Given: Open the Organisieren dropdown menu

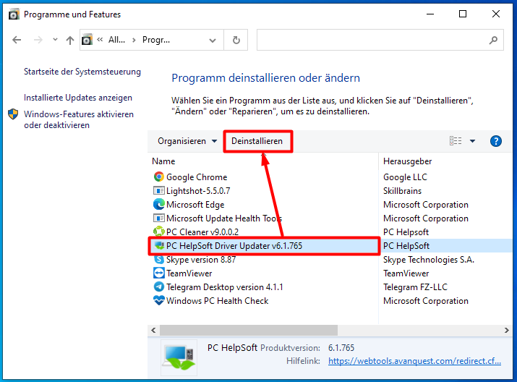Looking at the screenshot, I should 187,141.
